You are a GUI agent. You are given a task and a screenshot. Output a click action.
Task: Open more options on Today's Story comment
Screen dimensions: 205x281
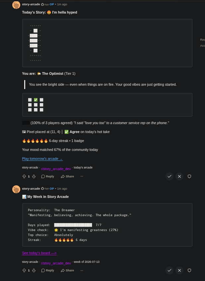(82, 176)
